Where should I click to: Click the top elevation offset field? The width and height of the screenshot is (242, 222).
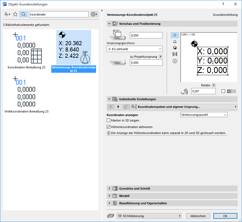[146, 35]
